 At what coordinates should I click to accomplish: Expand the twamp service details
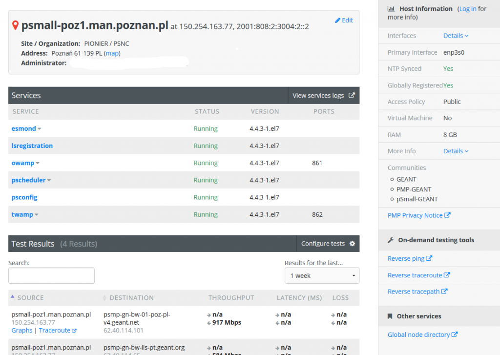click(x=36, y=215)
